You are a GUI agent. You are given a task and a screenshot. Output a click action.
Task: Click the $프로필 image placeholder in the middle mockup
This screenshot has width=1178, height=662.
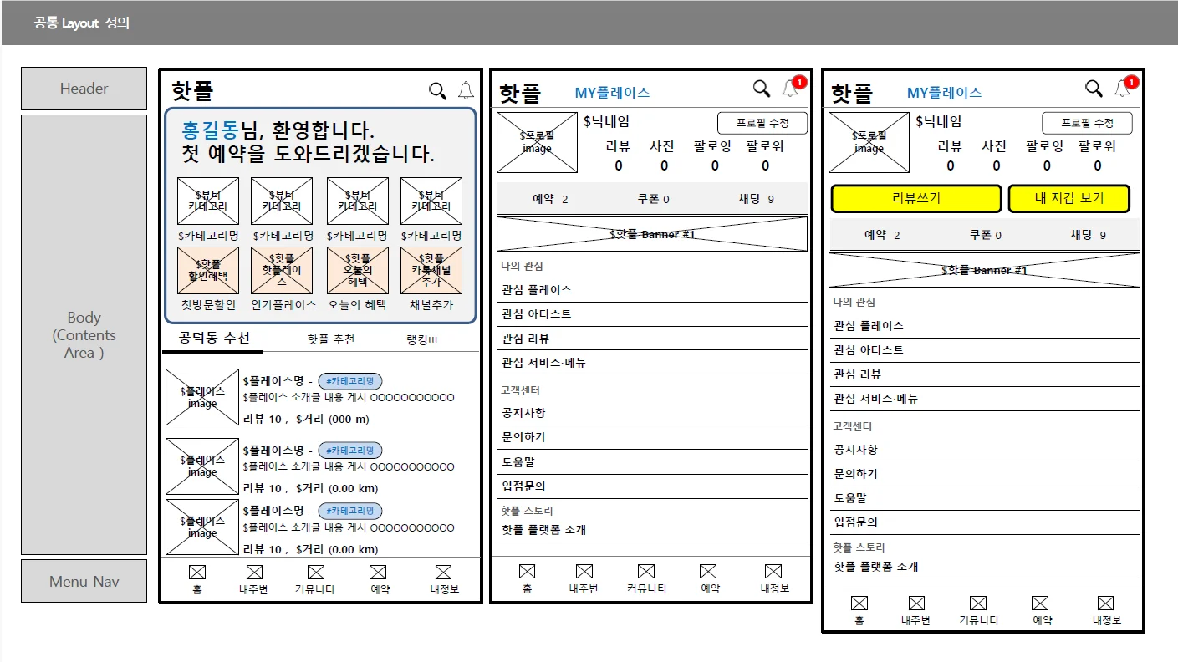(x=537, y=142)
